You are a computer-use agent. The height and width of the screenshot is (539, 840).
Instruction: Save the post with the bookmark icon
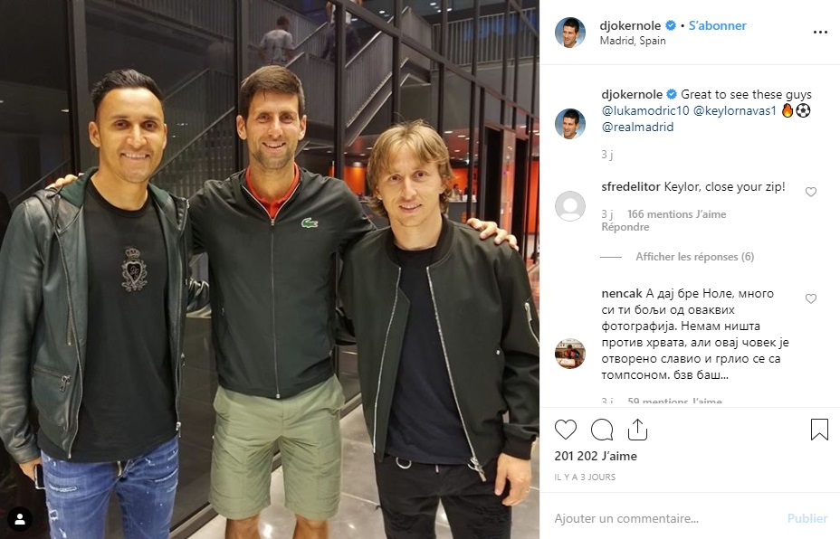(x=819, y=430)
